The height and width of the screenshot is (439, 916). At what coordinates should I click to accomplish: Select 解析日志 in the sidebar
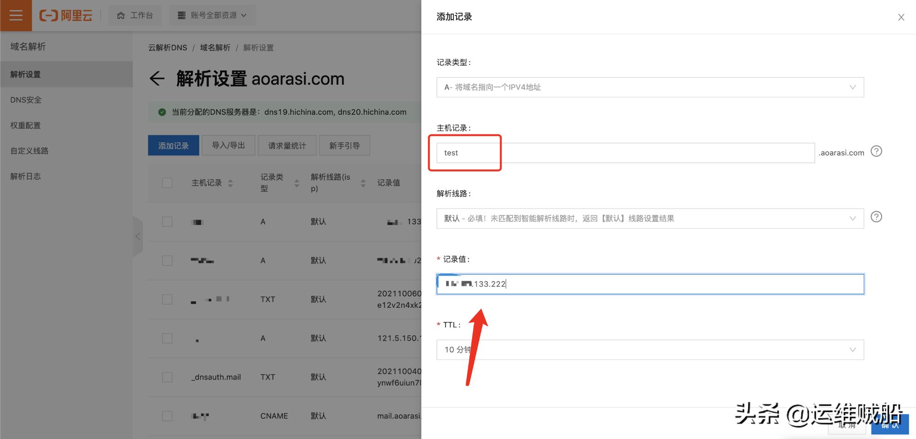pos(26,176)
